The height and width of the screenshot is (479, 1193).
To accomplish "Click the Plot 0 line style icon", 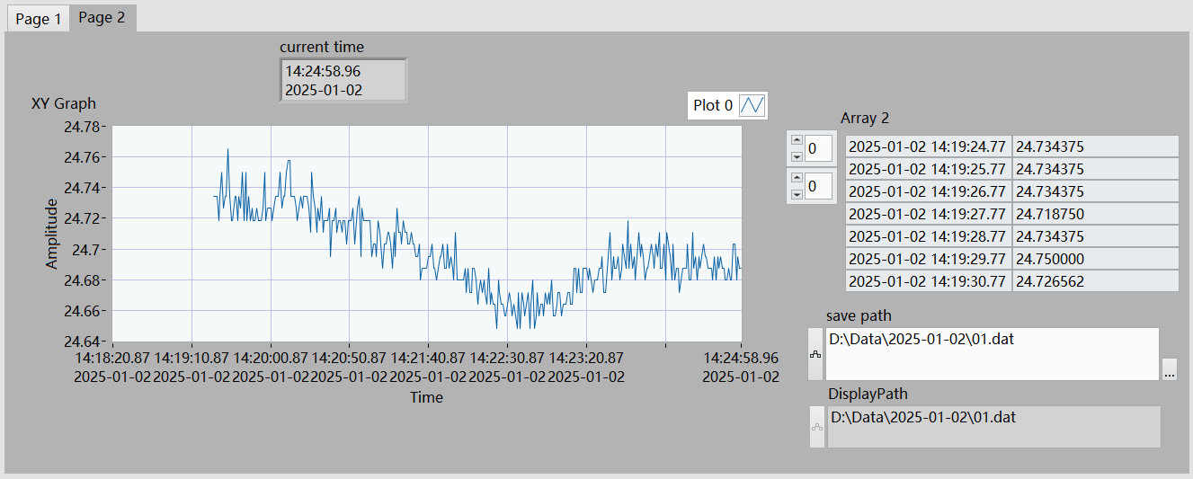I will pos(752,106).
